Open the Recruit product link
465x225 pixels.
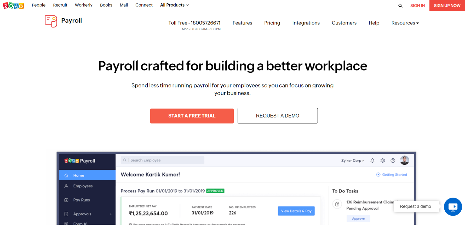[60, 5]
